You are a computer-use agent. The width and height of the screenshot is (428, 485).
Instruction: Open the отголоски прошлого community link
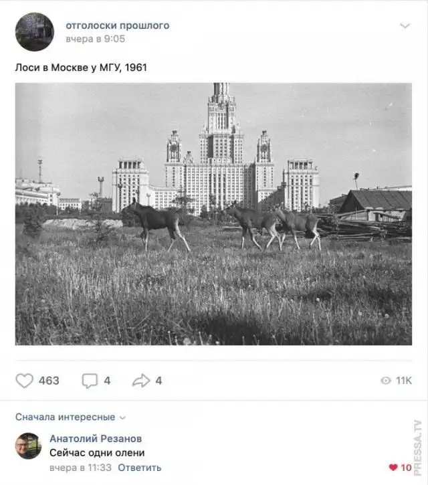118,25
